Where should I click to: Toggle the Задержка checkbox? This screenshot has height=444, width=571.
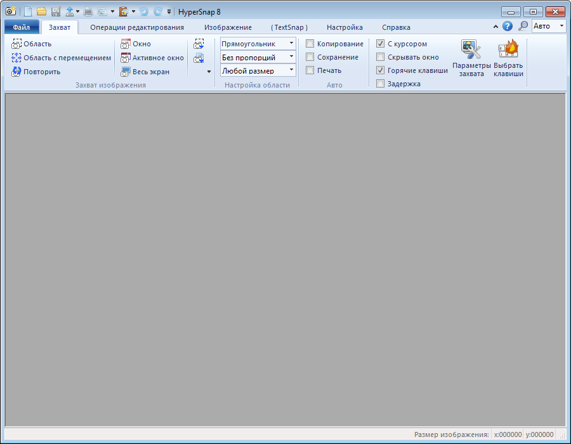(381, 84)
